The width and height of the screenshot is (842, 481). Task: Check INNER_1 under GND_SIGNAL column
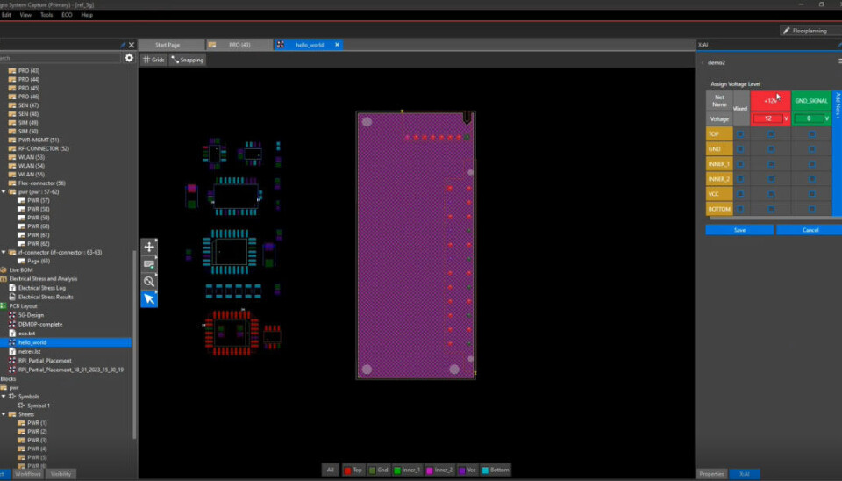(811, 164)
